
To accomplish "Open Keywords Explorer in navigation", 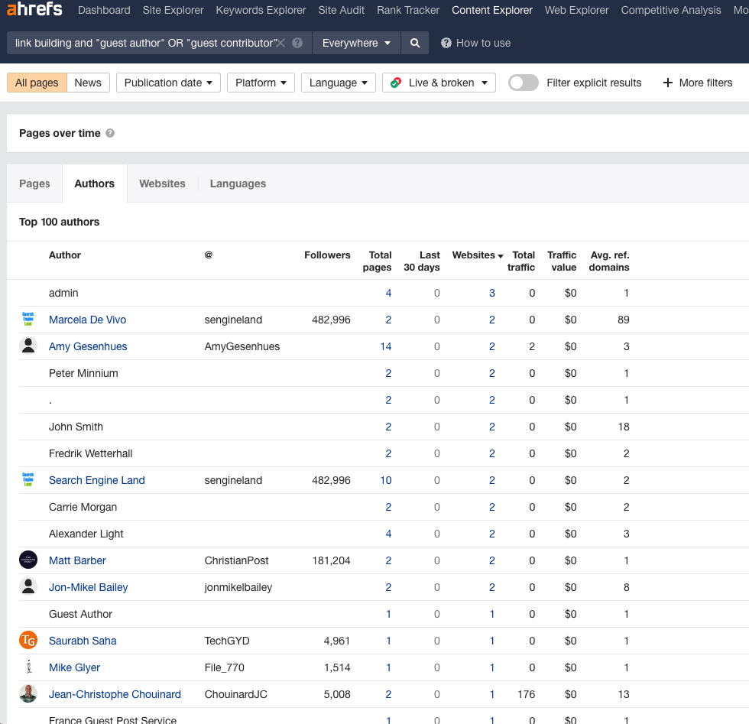I will (261, 10).
